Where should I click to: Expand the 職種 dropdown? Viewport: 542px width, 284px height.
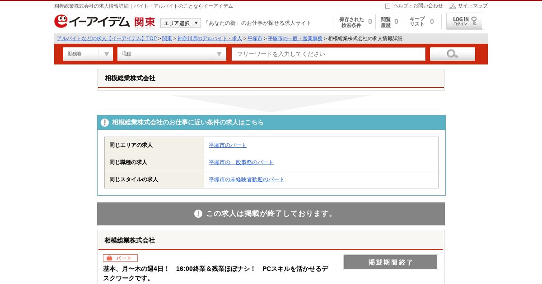[x=172, y=54]
